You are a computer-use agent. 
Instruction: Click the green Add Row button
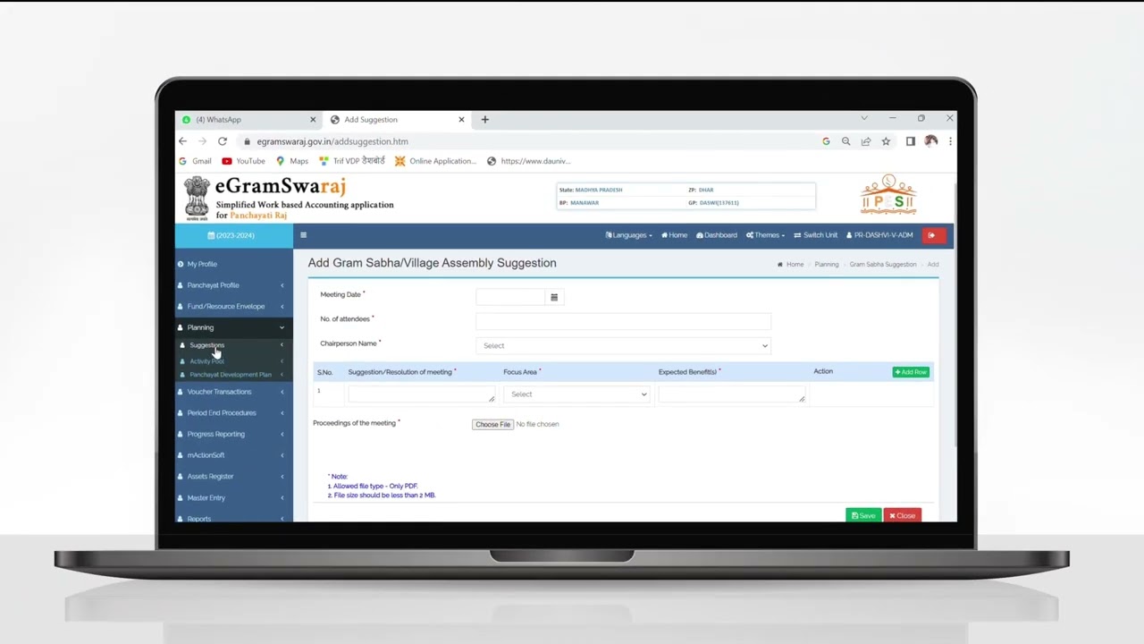[911, 372]
